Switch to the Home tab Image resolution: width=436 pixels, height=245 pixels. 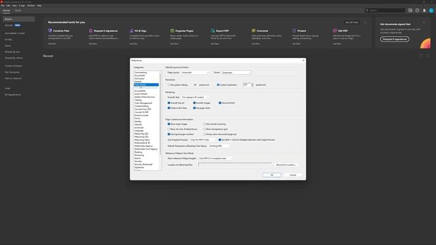tap(6, 11)
